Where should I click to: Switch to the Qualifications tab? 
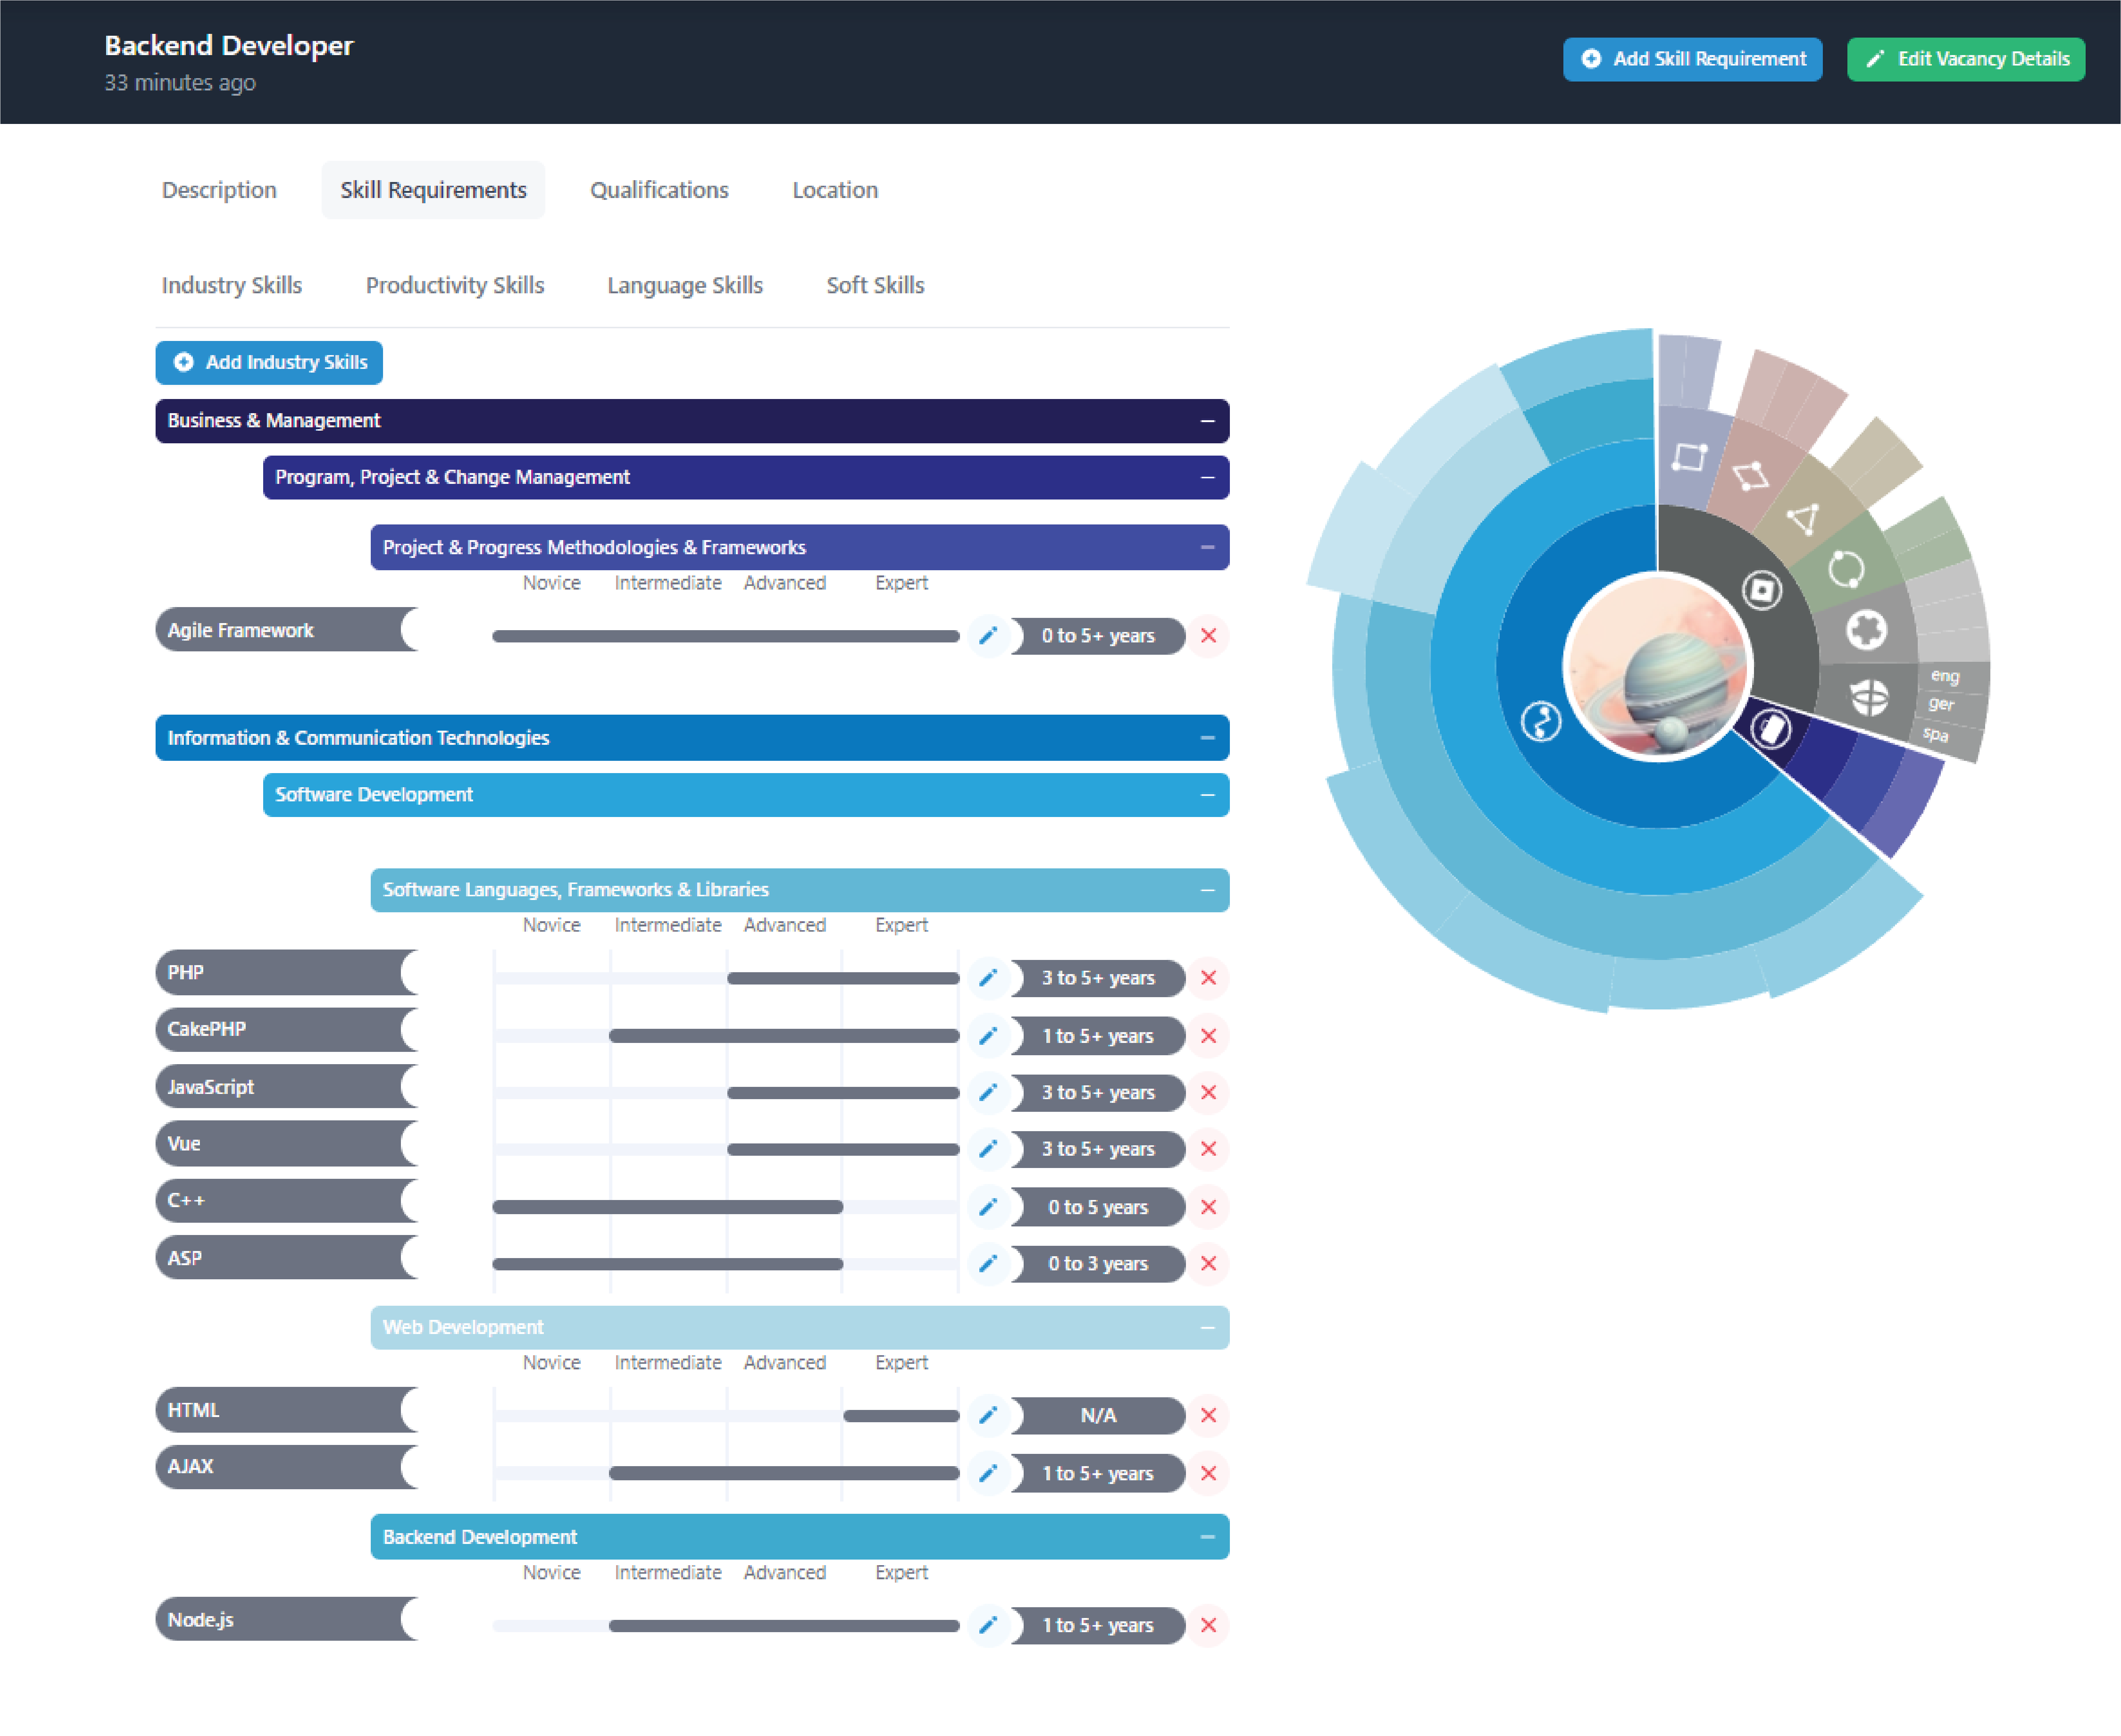click(659, 190)
